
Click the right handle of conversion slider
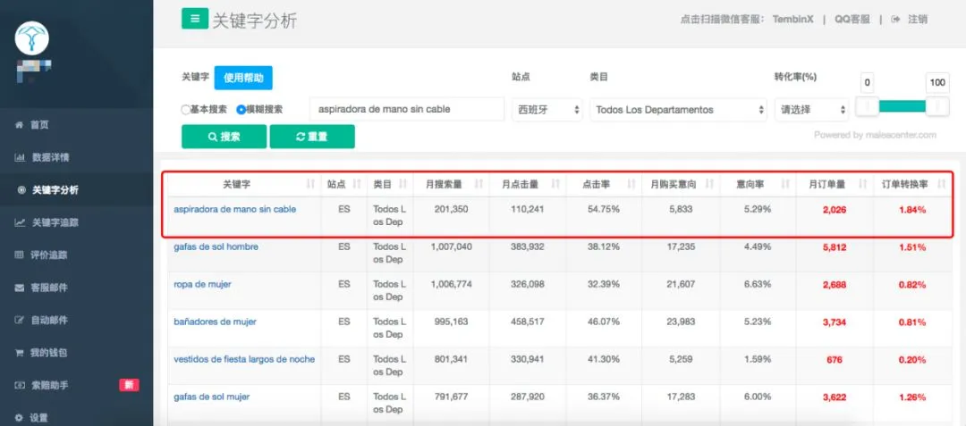point(937,106)
